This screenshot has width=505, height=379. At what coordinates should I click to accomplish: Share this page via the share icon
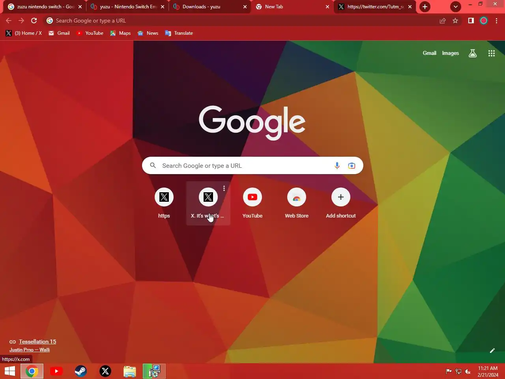pyautogui.click(x=443, y=21)
